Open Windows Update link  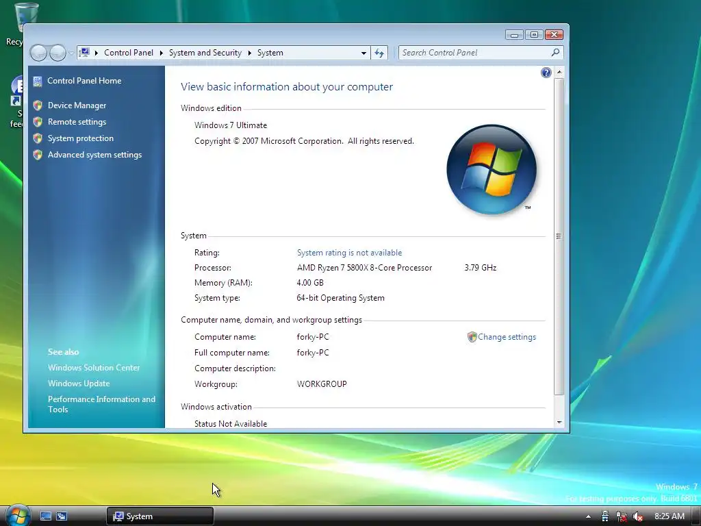pyautogui.click(x=79, y=384)
